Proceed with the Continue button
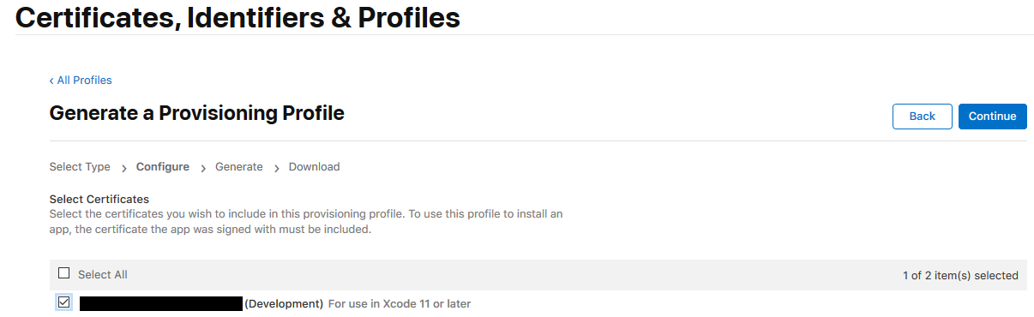This screenshot has height=317, width=1034. [993, 117]
